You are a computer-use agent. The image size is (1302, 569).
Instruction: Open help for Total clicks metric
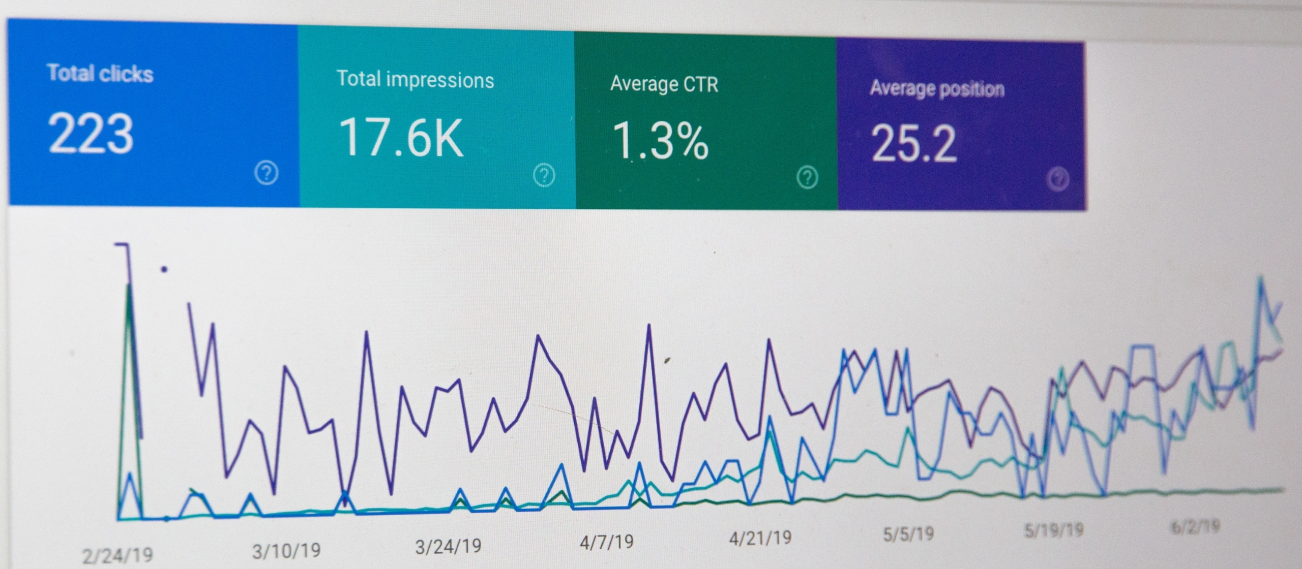[x=266, y=173]
